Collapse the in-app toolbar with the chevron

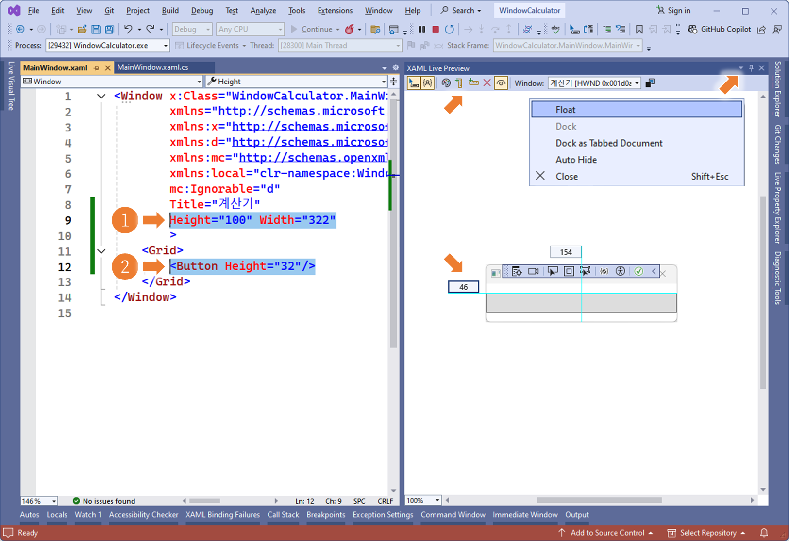(654, 271)
